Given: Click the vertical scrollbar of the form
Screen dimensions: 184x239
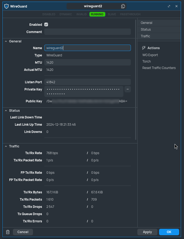Looking at the screenshot, I should pos(136,80).
